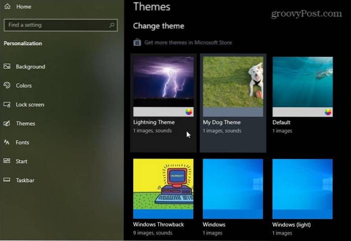Open Get more themes in Microsoft Store
The image size is (351, 241).
[x=188, y=43]
